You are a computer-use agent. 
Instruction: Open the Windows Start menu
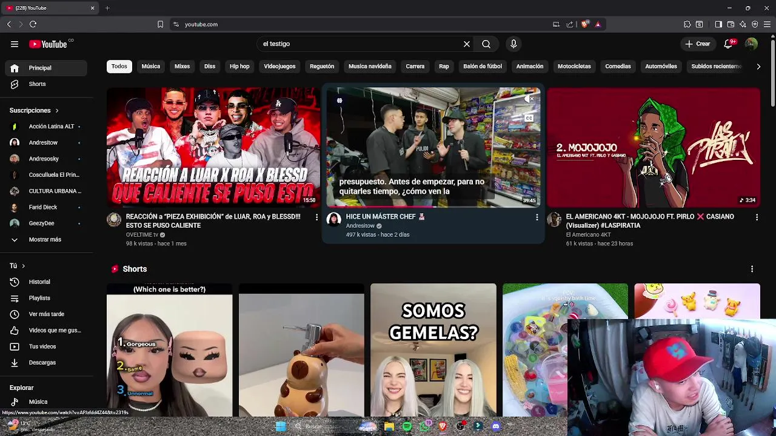click(281, 426)
